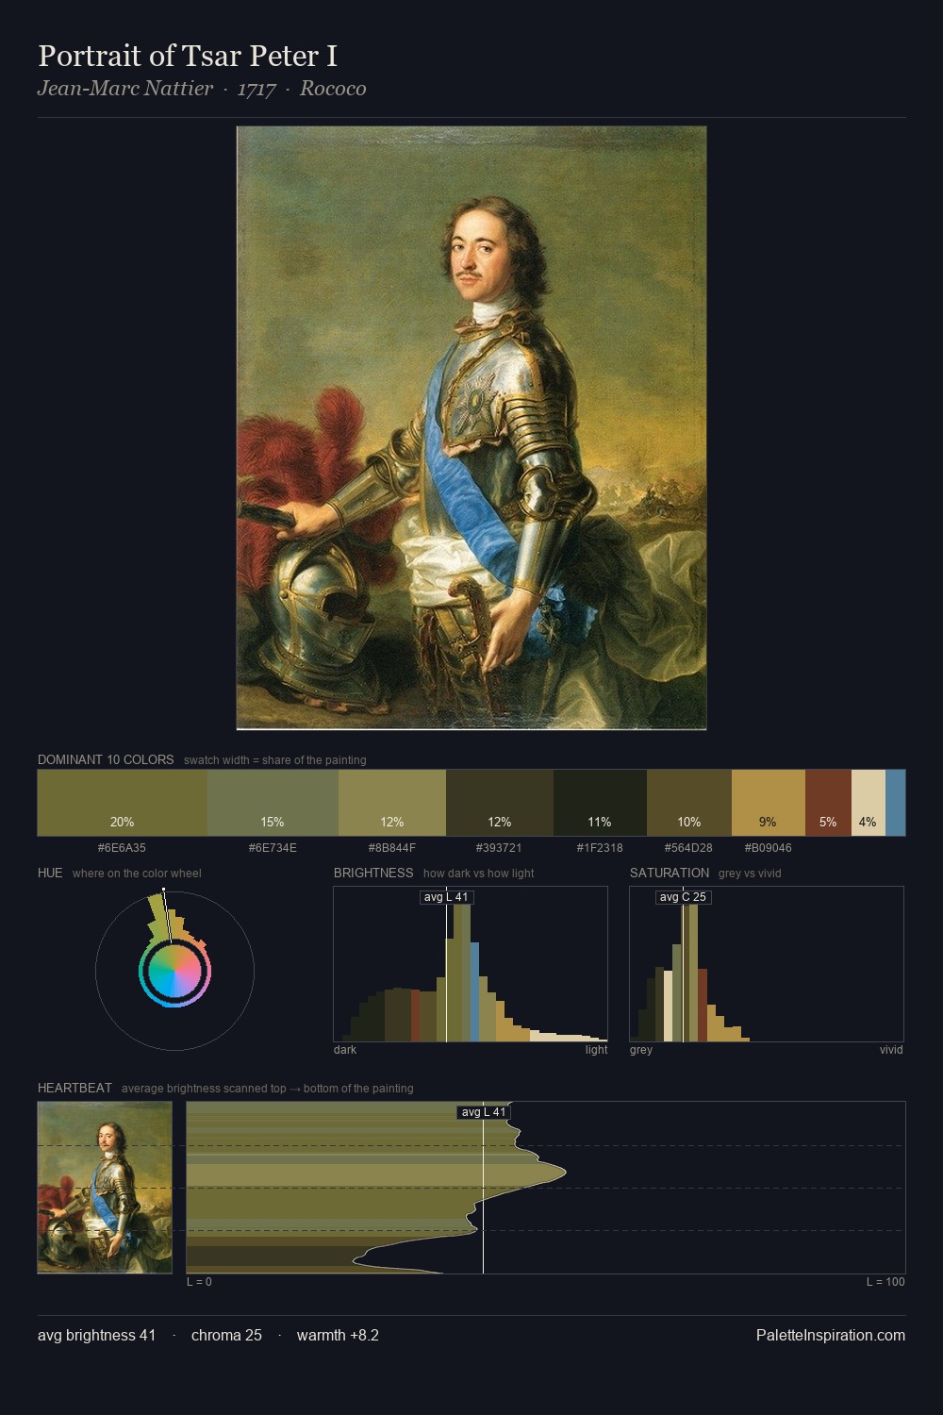Click the "avg L 41" marker in Brightness chart
The image size is (943, 1415).
446,897
